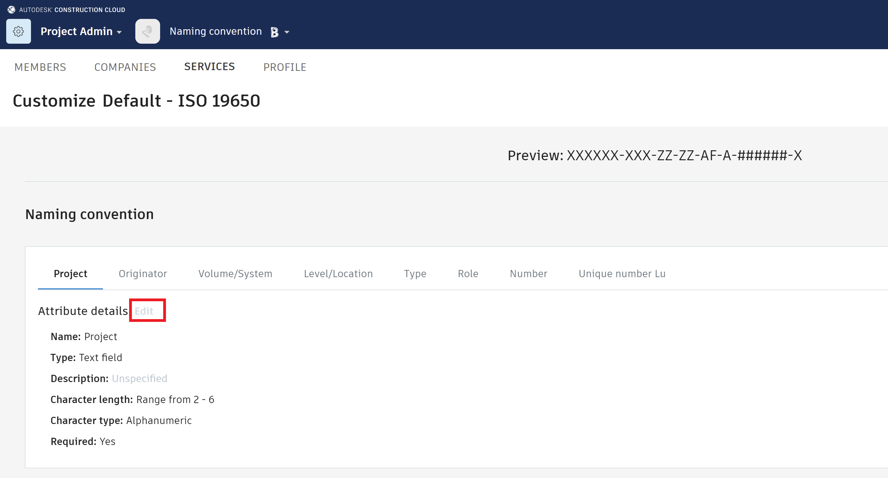Viewport: 888px width, 478px height.
Task: Select the Project attribute tab
Action: pos(70,273)
